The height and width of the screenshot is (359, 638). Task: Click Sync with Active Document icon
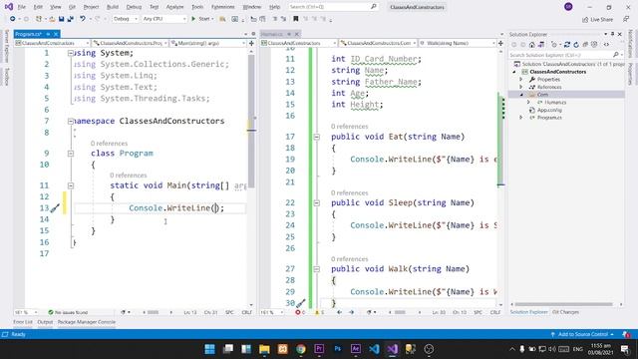pyautogui.click(x=567, y=44)
